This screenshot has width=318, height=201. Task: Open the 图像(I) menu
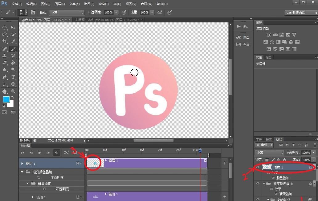click(45, 4)
